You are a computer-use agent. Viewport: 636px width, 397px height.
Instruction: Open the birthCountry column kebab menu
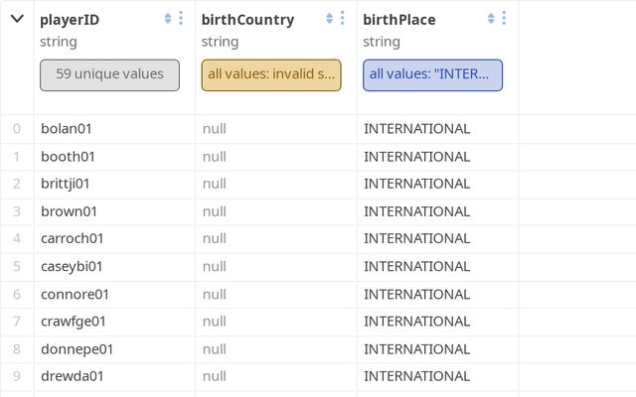click(x=343, y=19)
